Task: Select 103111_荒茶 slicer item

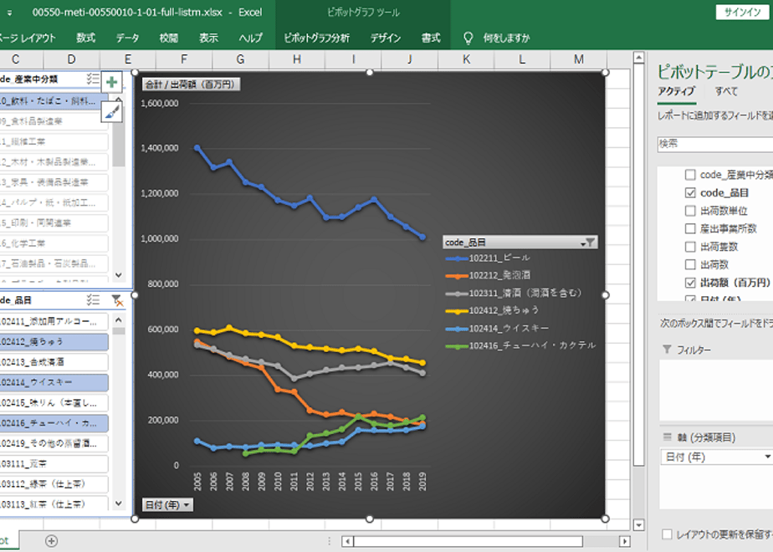Action: 54,464
